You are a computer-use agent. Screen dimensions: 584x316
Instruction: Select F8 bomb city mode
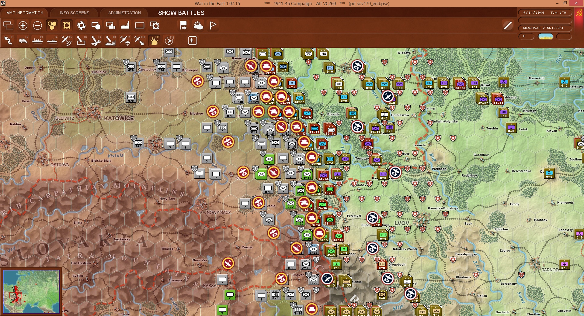pyautogui.click(x=110, y=40)
